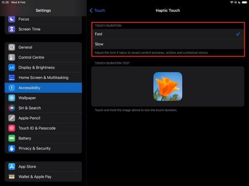Tap the blue checkmark beside Fast
Screen dimensions: 249x186
237,34
